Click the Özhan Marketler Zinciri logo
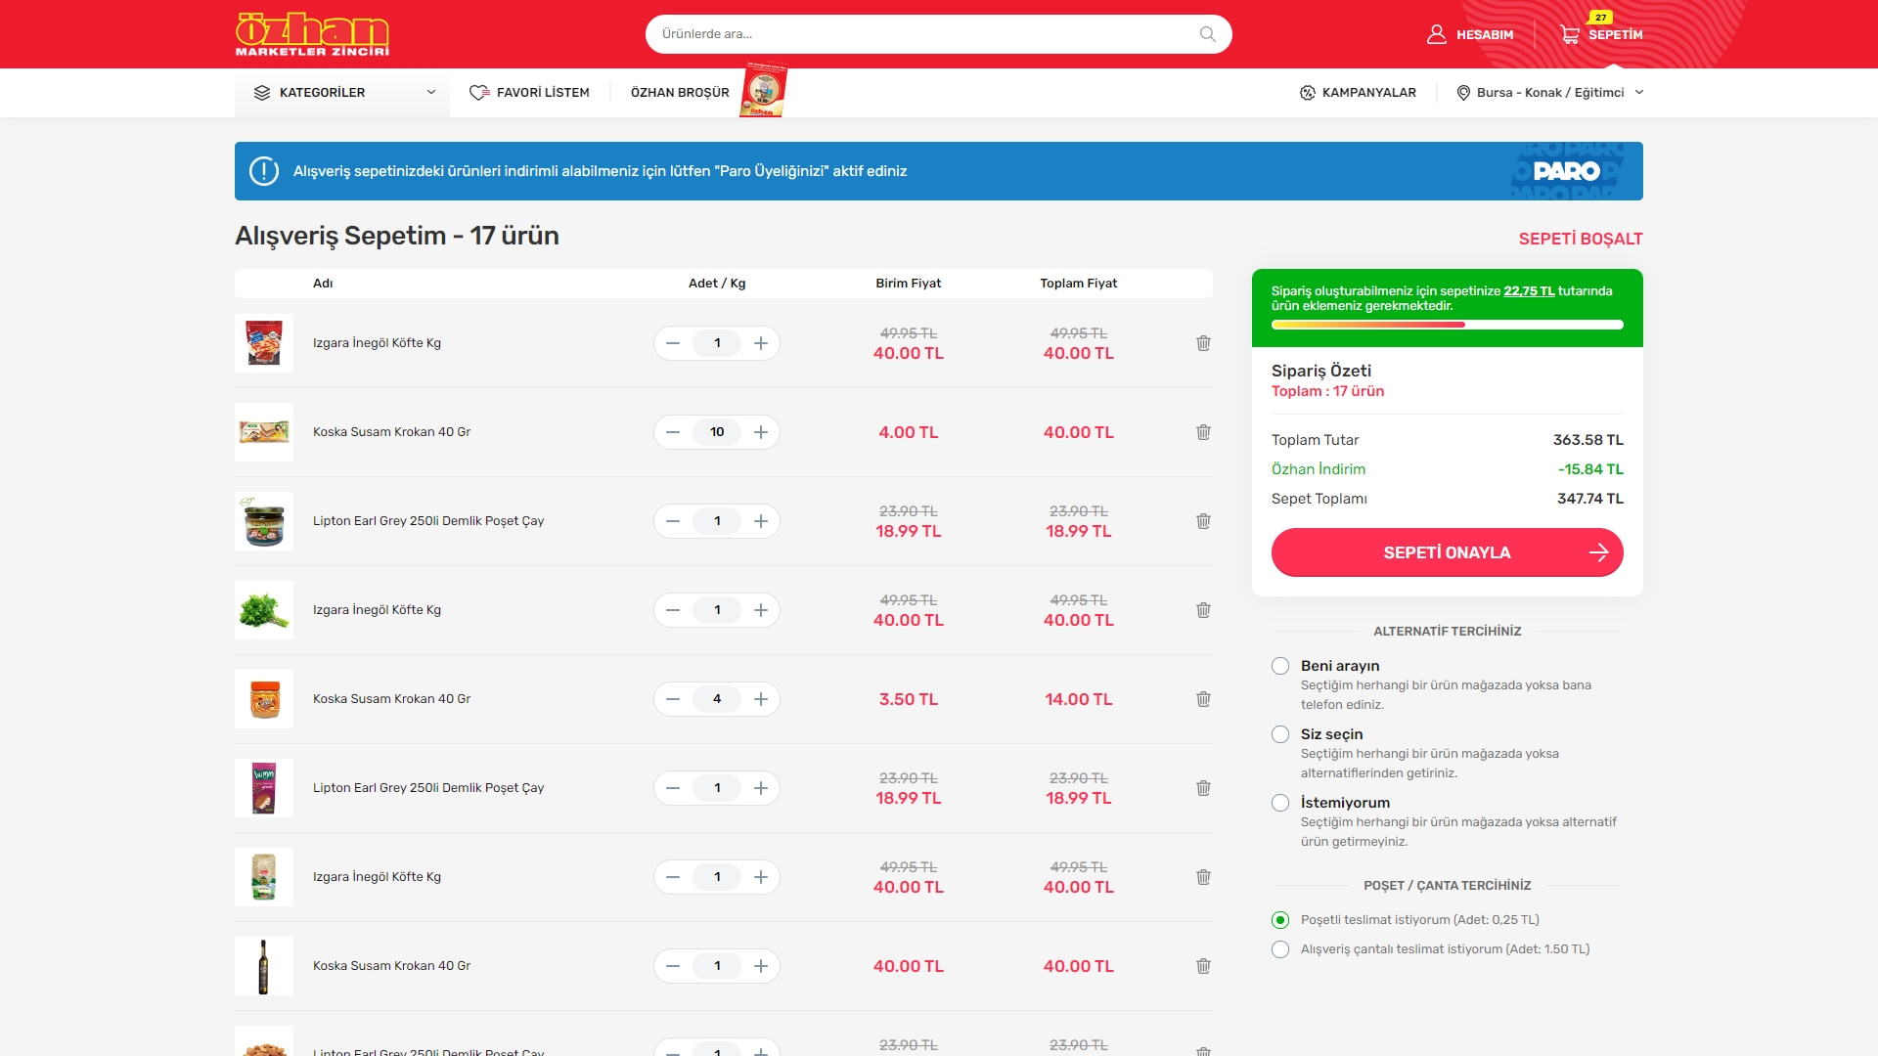The image size is (1878, 1056). [312, 34]
